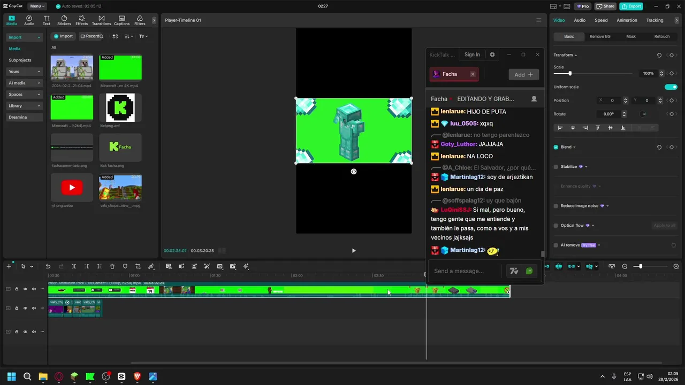Click Add in the KickTalk window

pyautogui.click(x=523, y=74)
